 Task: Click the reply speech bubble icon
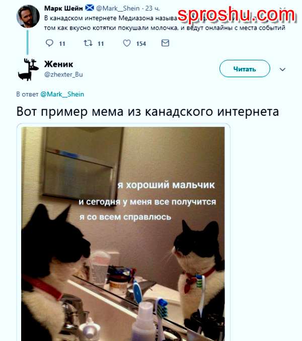coord(49,43)
